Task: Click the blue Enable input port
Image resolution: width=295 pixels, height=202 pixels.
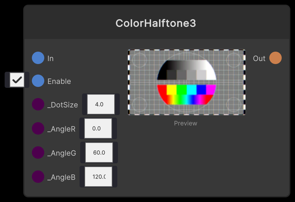Action: coord(38,81)
